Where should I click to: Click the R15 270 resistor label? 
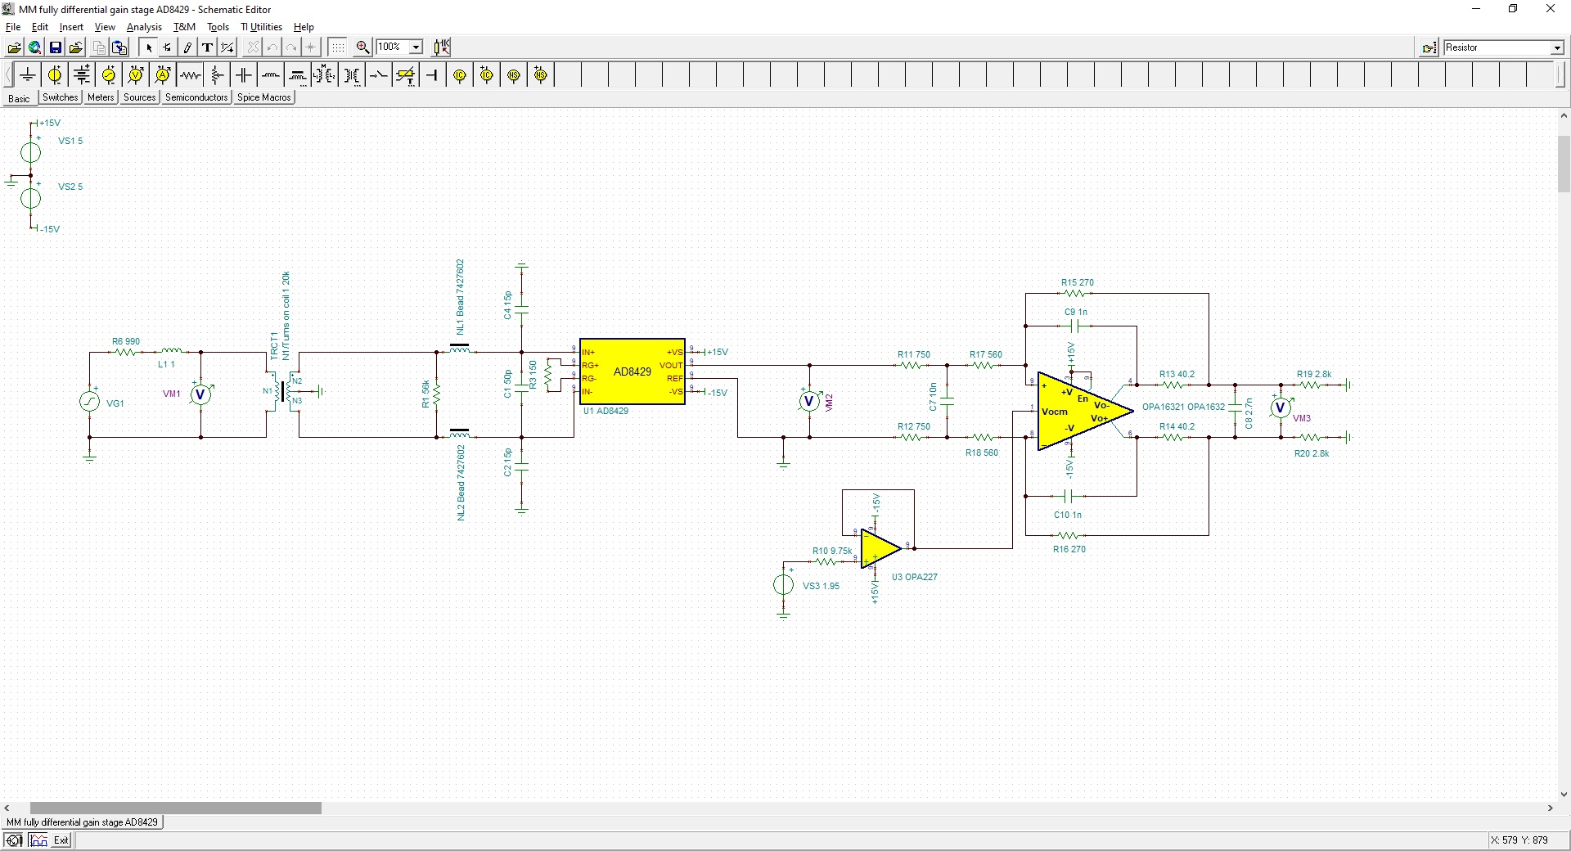pyautogui.click(x=1078, y=282)
